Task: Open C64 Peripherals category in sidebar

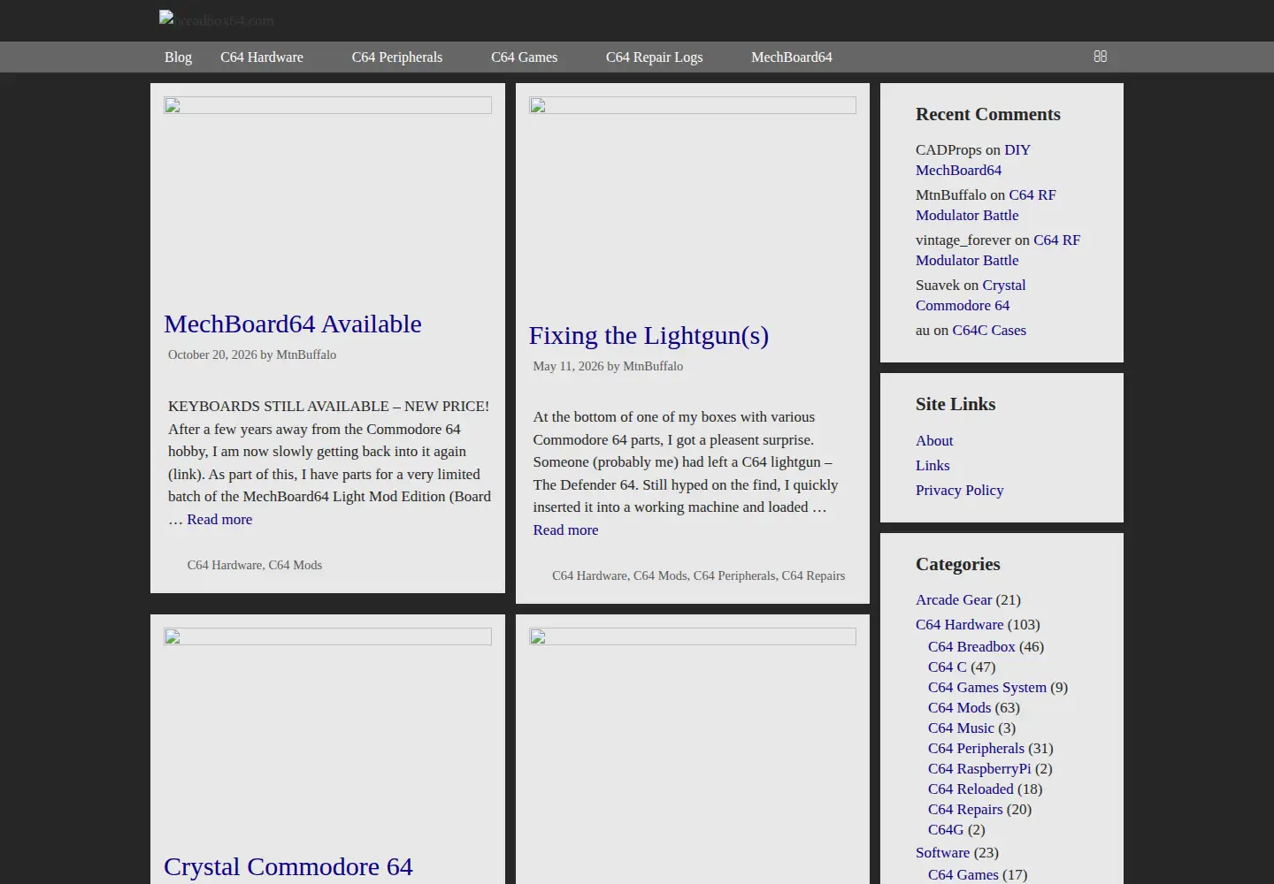Action: (976, 748)
